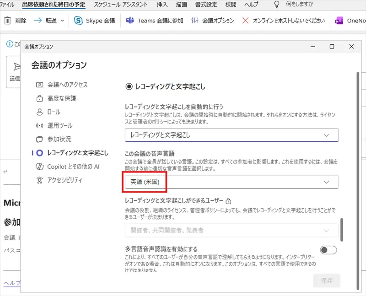This screenshot has width=366, height=296.
Task: Open 高度な保護 settings page
Action: (62, 98)
